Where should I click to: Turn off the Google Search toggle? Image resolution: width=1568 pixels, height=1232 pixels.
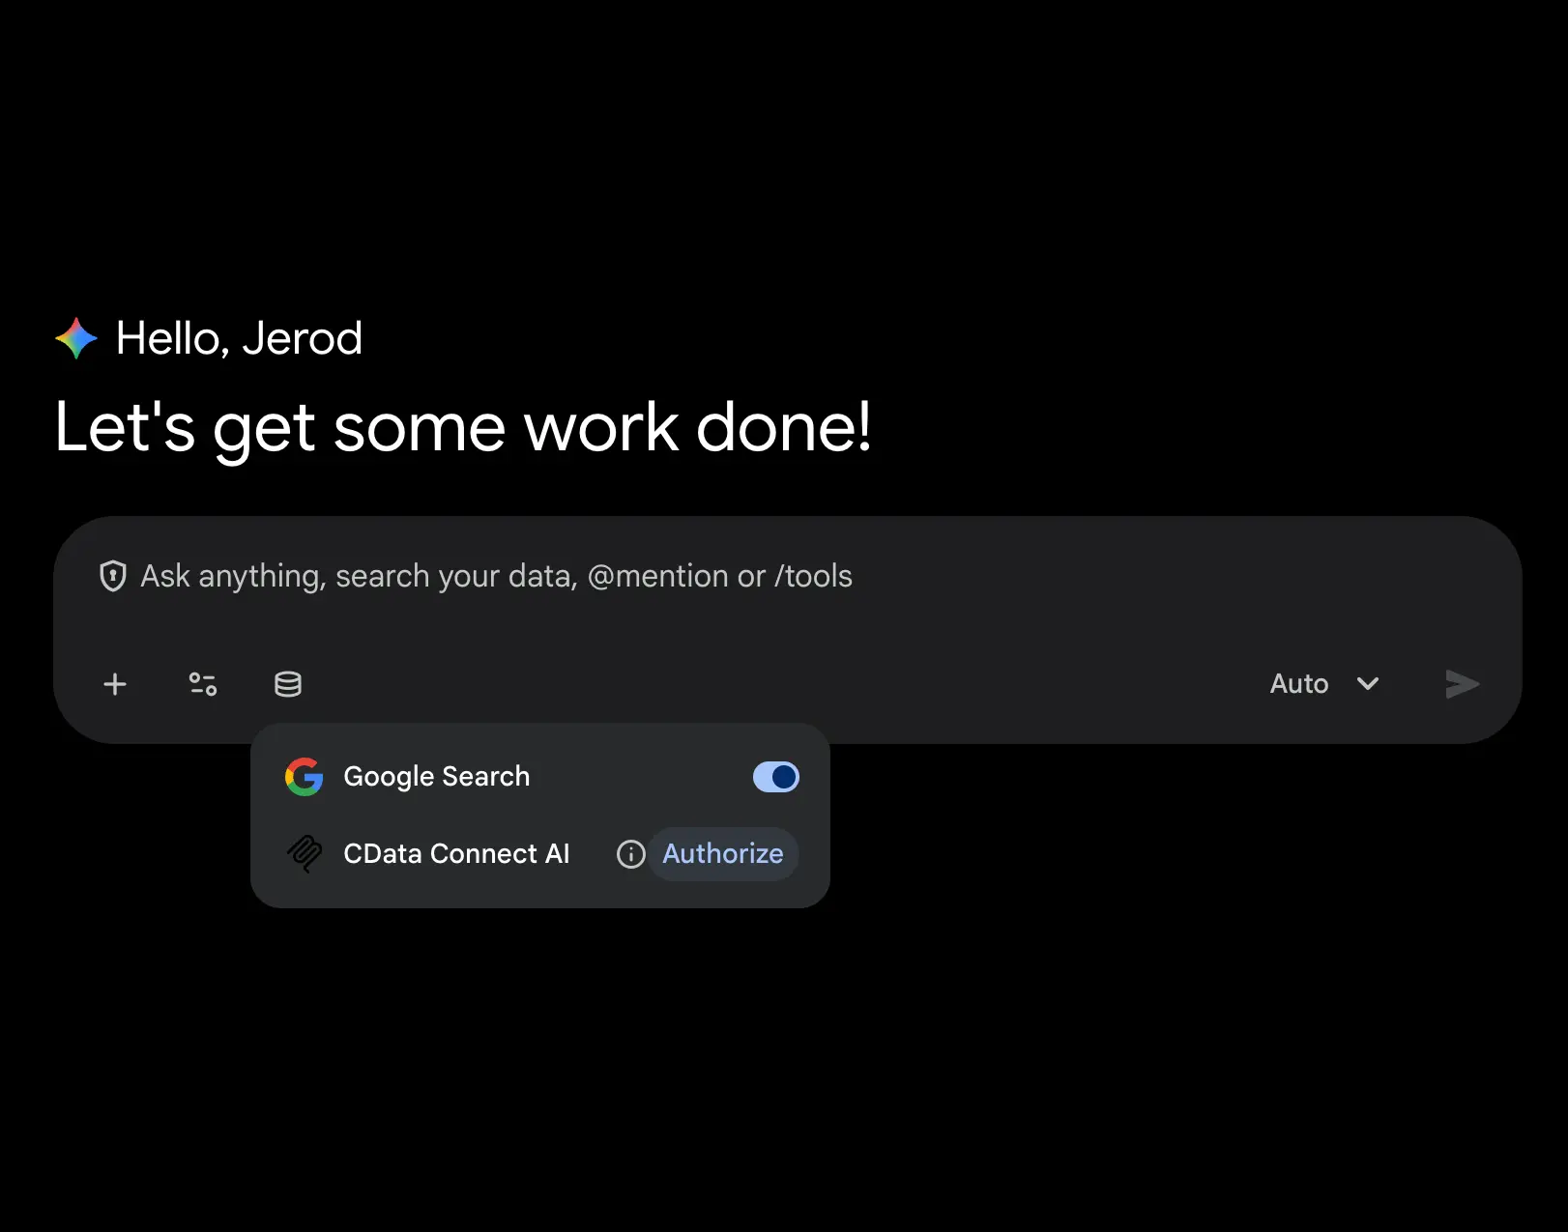click(776, 777)
